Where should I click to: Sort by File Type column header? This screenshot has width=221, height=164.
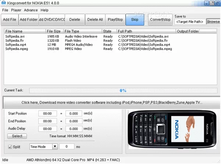[x=83, y=31]
